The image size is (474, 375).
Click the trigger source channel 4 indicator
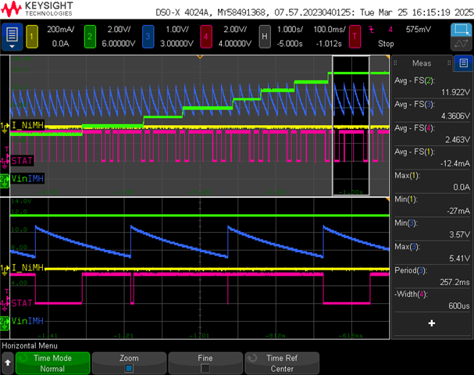(x=390, y=30)
